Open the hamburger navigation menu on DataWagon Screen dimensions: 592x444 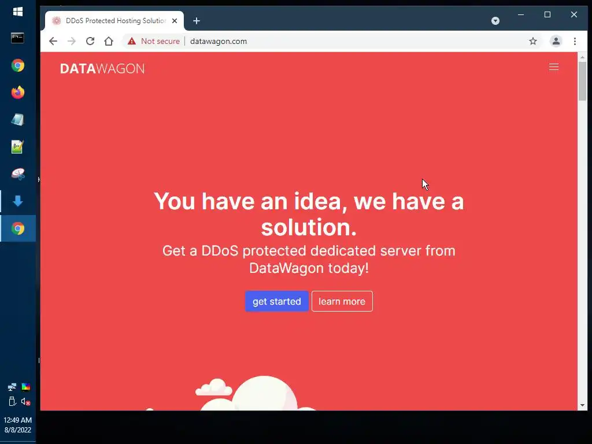coord(553,67)
